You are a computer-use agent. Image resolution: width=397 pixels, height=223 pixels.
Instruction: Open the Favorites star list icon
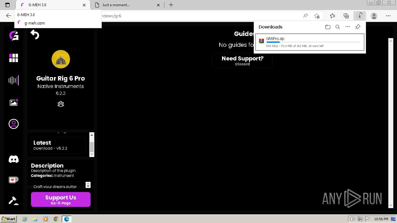pos(332,16)
